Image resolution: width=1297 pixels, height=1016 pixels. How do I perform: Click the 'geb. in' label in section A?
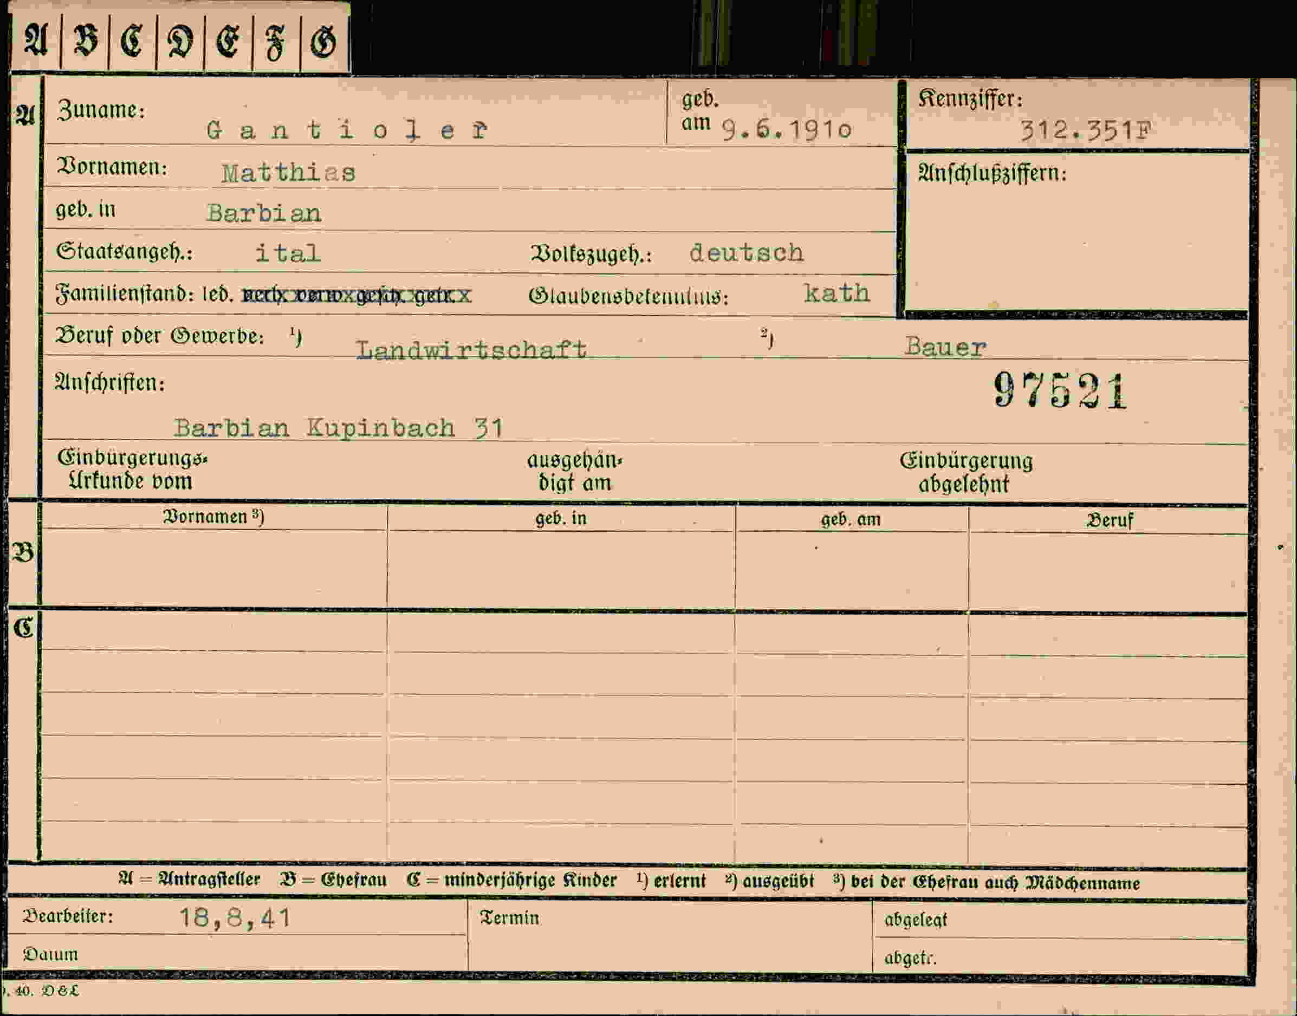86,210
